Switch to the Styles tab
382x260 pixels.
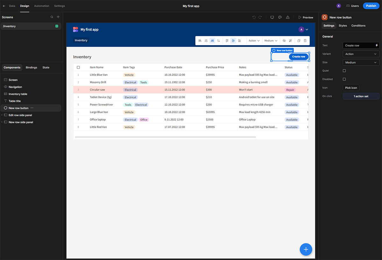[x=343, y=25]
